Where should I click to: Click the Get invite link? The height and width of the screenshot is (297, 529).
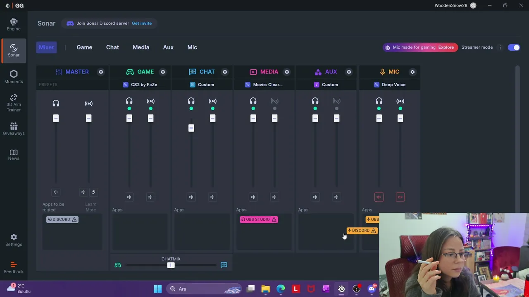(142, 24)
